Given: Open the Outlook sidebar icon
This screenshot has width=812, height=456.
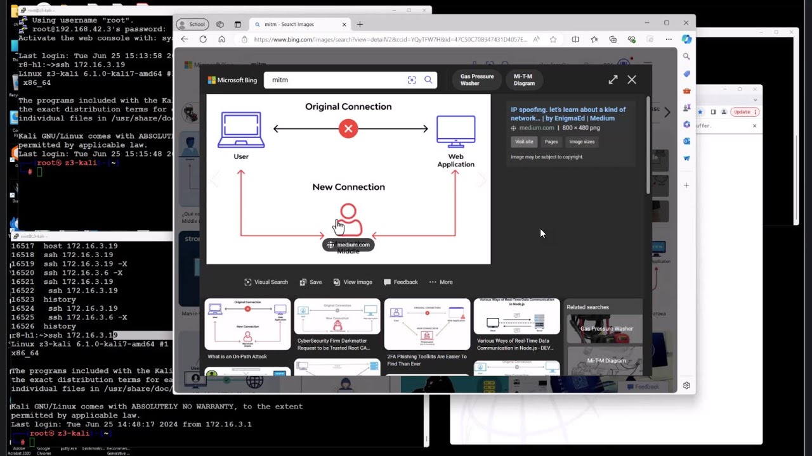Looking at the screenshot, I should click(686, 141).
